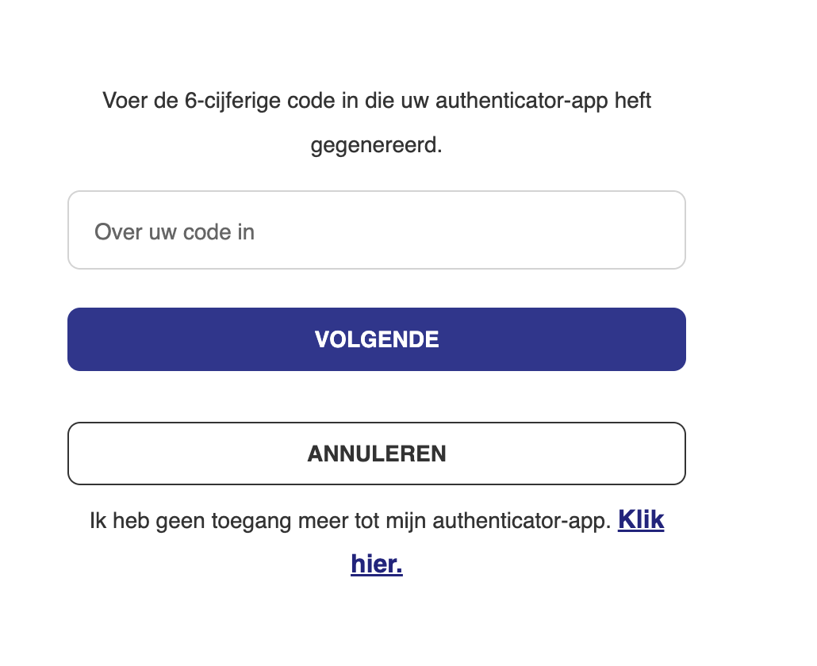Screen dimensions: 817x666
Task: Click "authenticator-app heft" in the instruction line
Action: [x=543, y=102]
